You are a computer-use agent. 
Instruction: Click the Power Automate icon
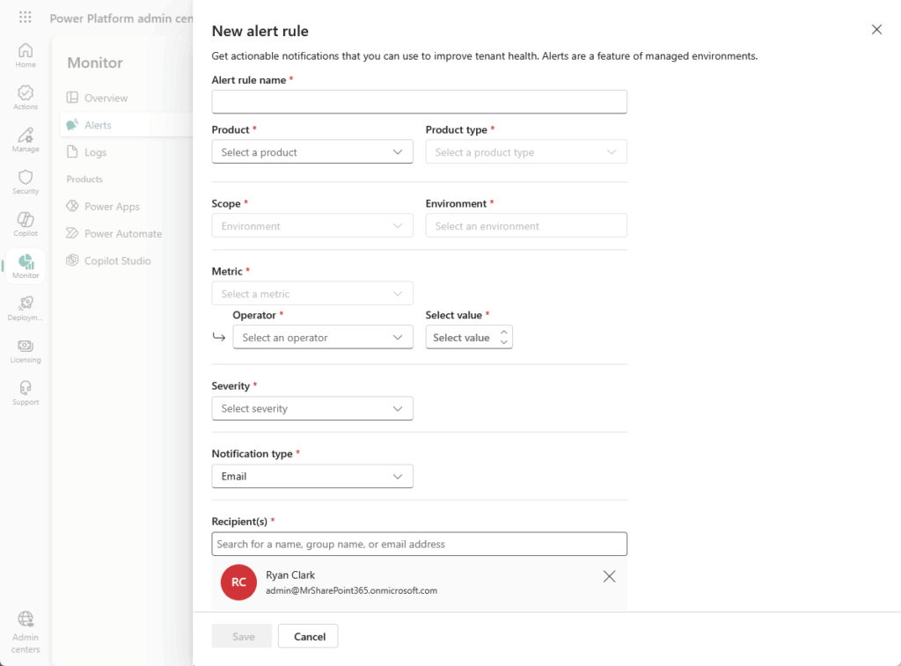point(72,233)
